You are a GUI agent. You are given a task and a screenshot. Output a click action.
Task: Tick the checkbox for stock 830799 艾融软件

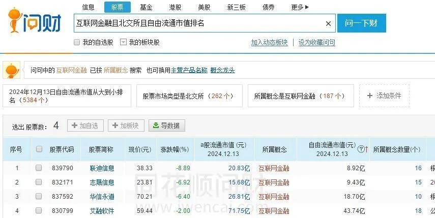(39, 210)
